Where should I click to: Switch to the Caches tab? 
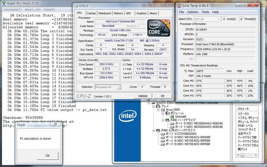92,13
